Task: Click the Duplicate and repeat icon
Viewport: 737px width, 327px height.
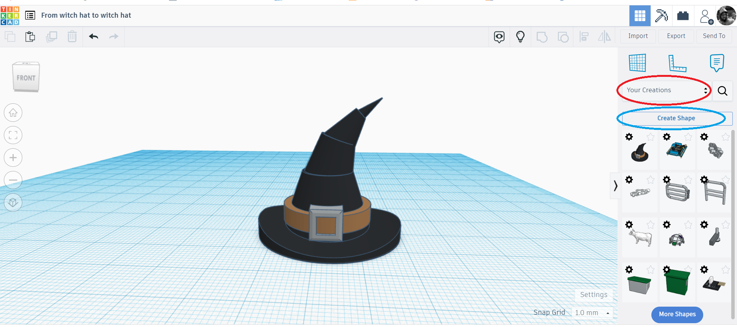Action: [51, 37]
